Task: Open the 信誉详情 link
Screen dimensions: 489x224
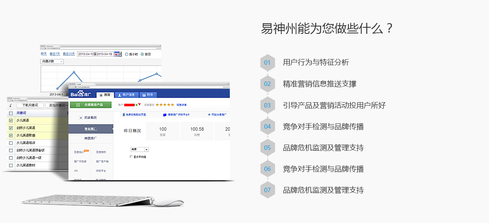Action: (x=181, y=105)
